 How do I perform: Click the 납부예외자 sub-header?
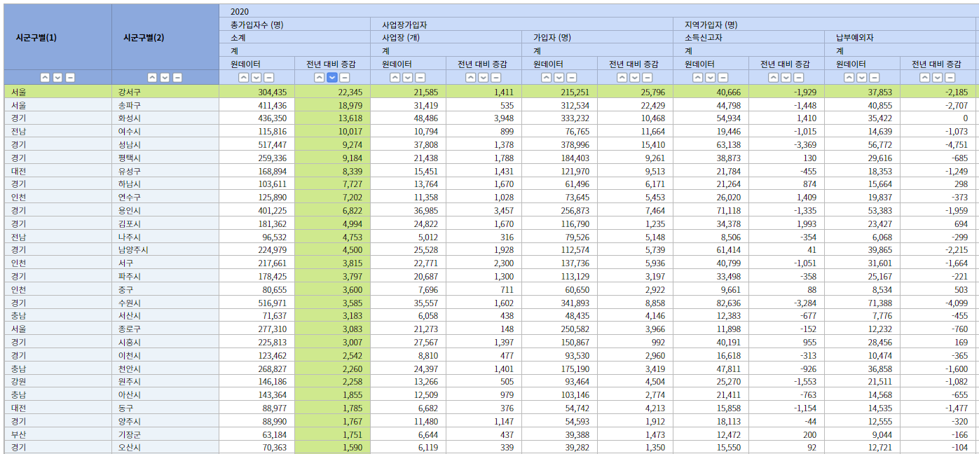(901, 37)
